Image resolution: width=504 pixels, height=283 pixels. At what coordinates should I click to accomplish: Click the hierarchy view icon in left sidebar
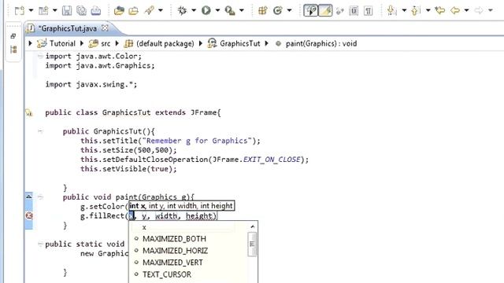pyautogui.click(x=13, y=50)
